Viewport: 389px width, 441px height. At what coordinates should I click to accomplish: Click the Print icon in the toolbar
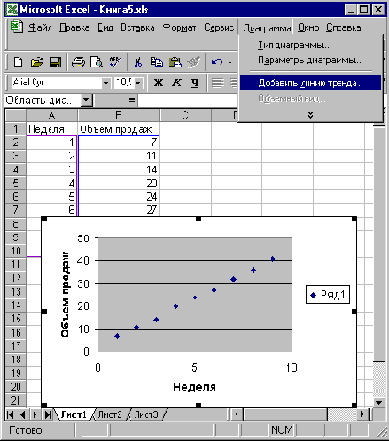[x=78, y=62]
